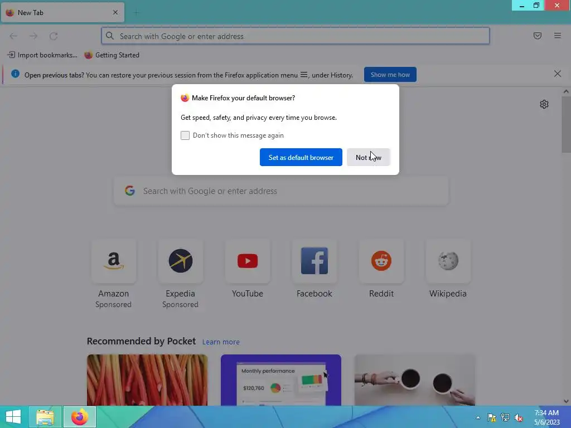
Task: Open the rhubarb stalks Pocket story thumbnail
Action: [147, 380]
